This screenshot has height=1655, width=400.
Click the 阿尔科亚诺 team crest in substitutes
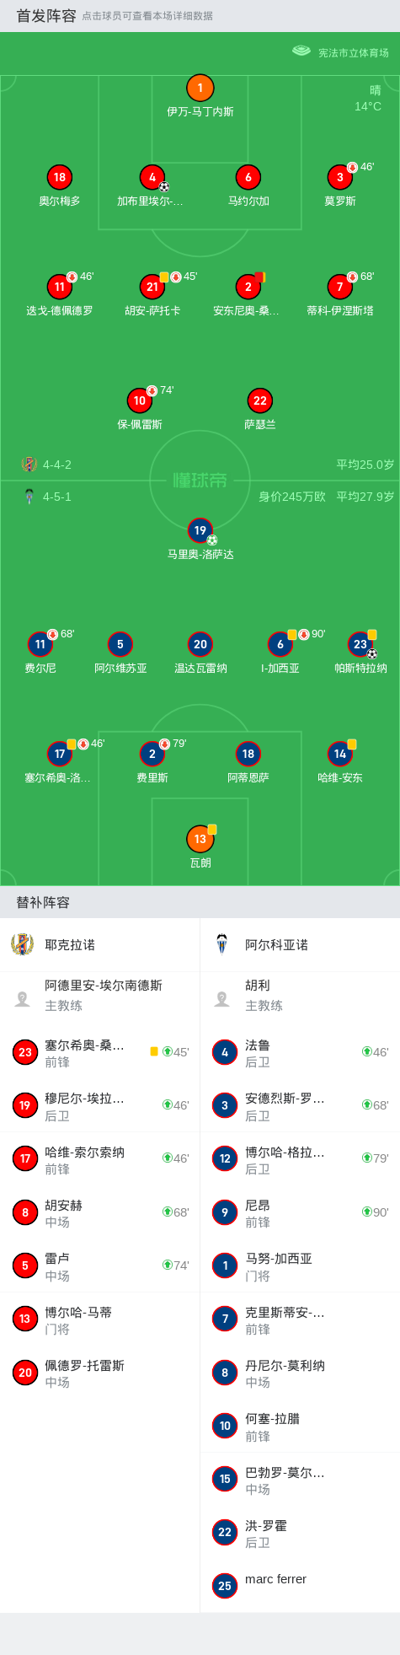222,944
